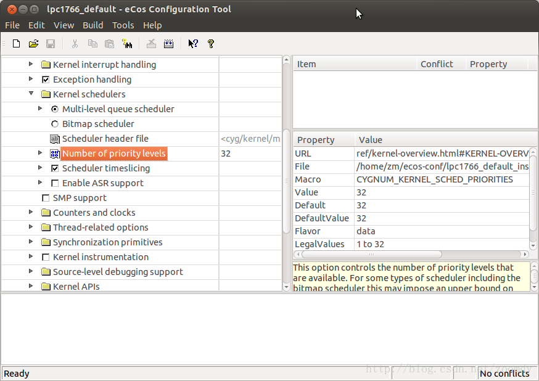
Task: Click the value 32 for priority levels
Action: [x=226, y=154]
